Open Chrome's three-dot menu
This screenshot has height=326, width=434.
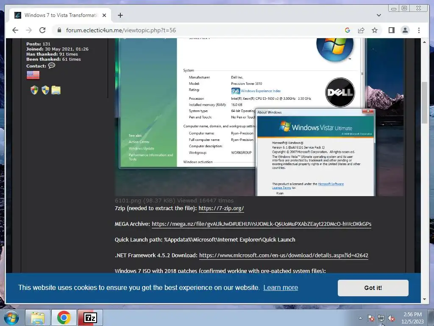(x=419, y=30)
